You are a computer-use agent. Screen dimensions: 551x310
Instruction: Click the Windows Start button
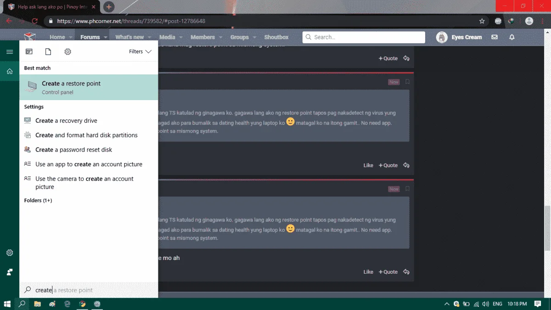[x=7, y=304]
